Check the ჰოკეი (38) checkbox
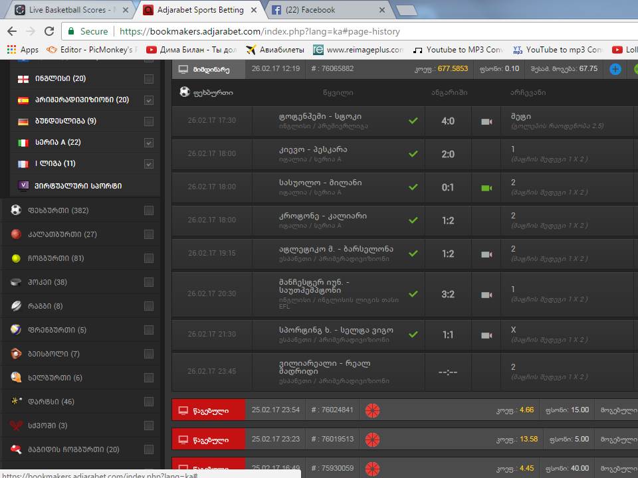Screen dimensions: 638x478 pyautogui.click(x=149, y=282)
